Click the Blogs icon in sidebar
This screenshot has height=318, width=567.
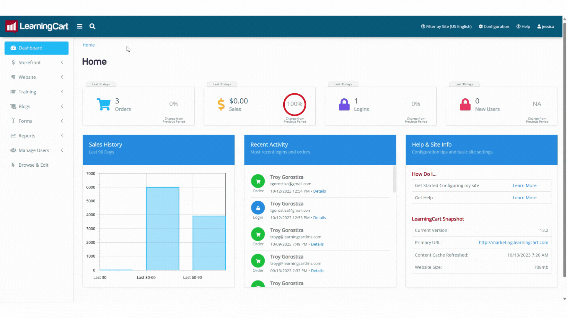click(x=13, y=106)
